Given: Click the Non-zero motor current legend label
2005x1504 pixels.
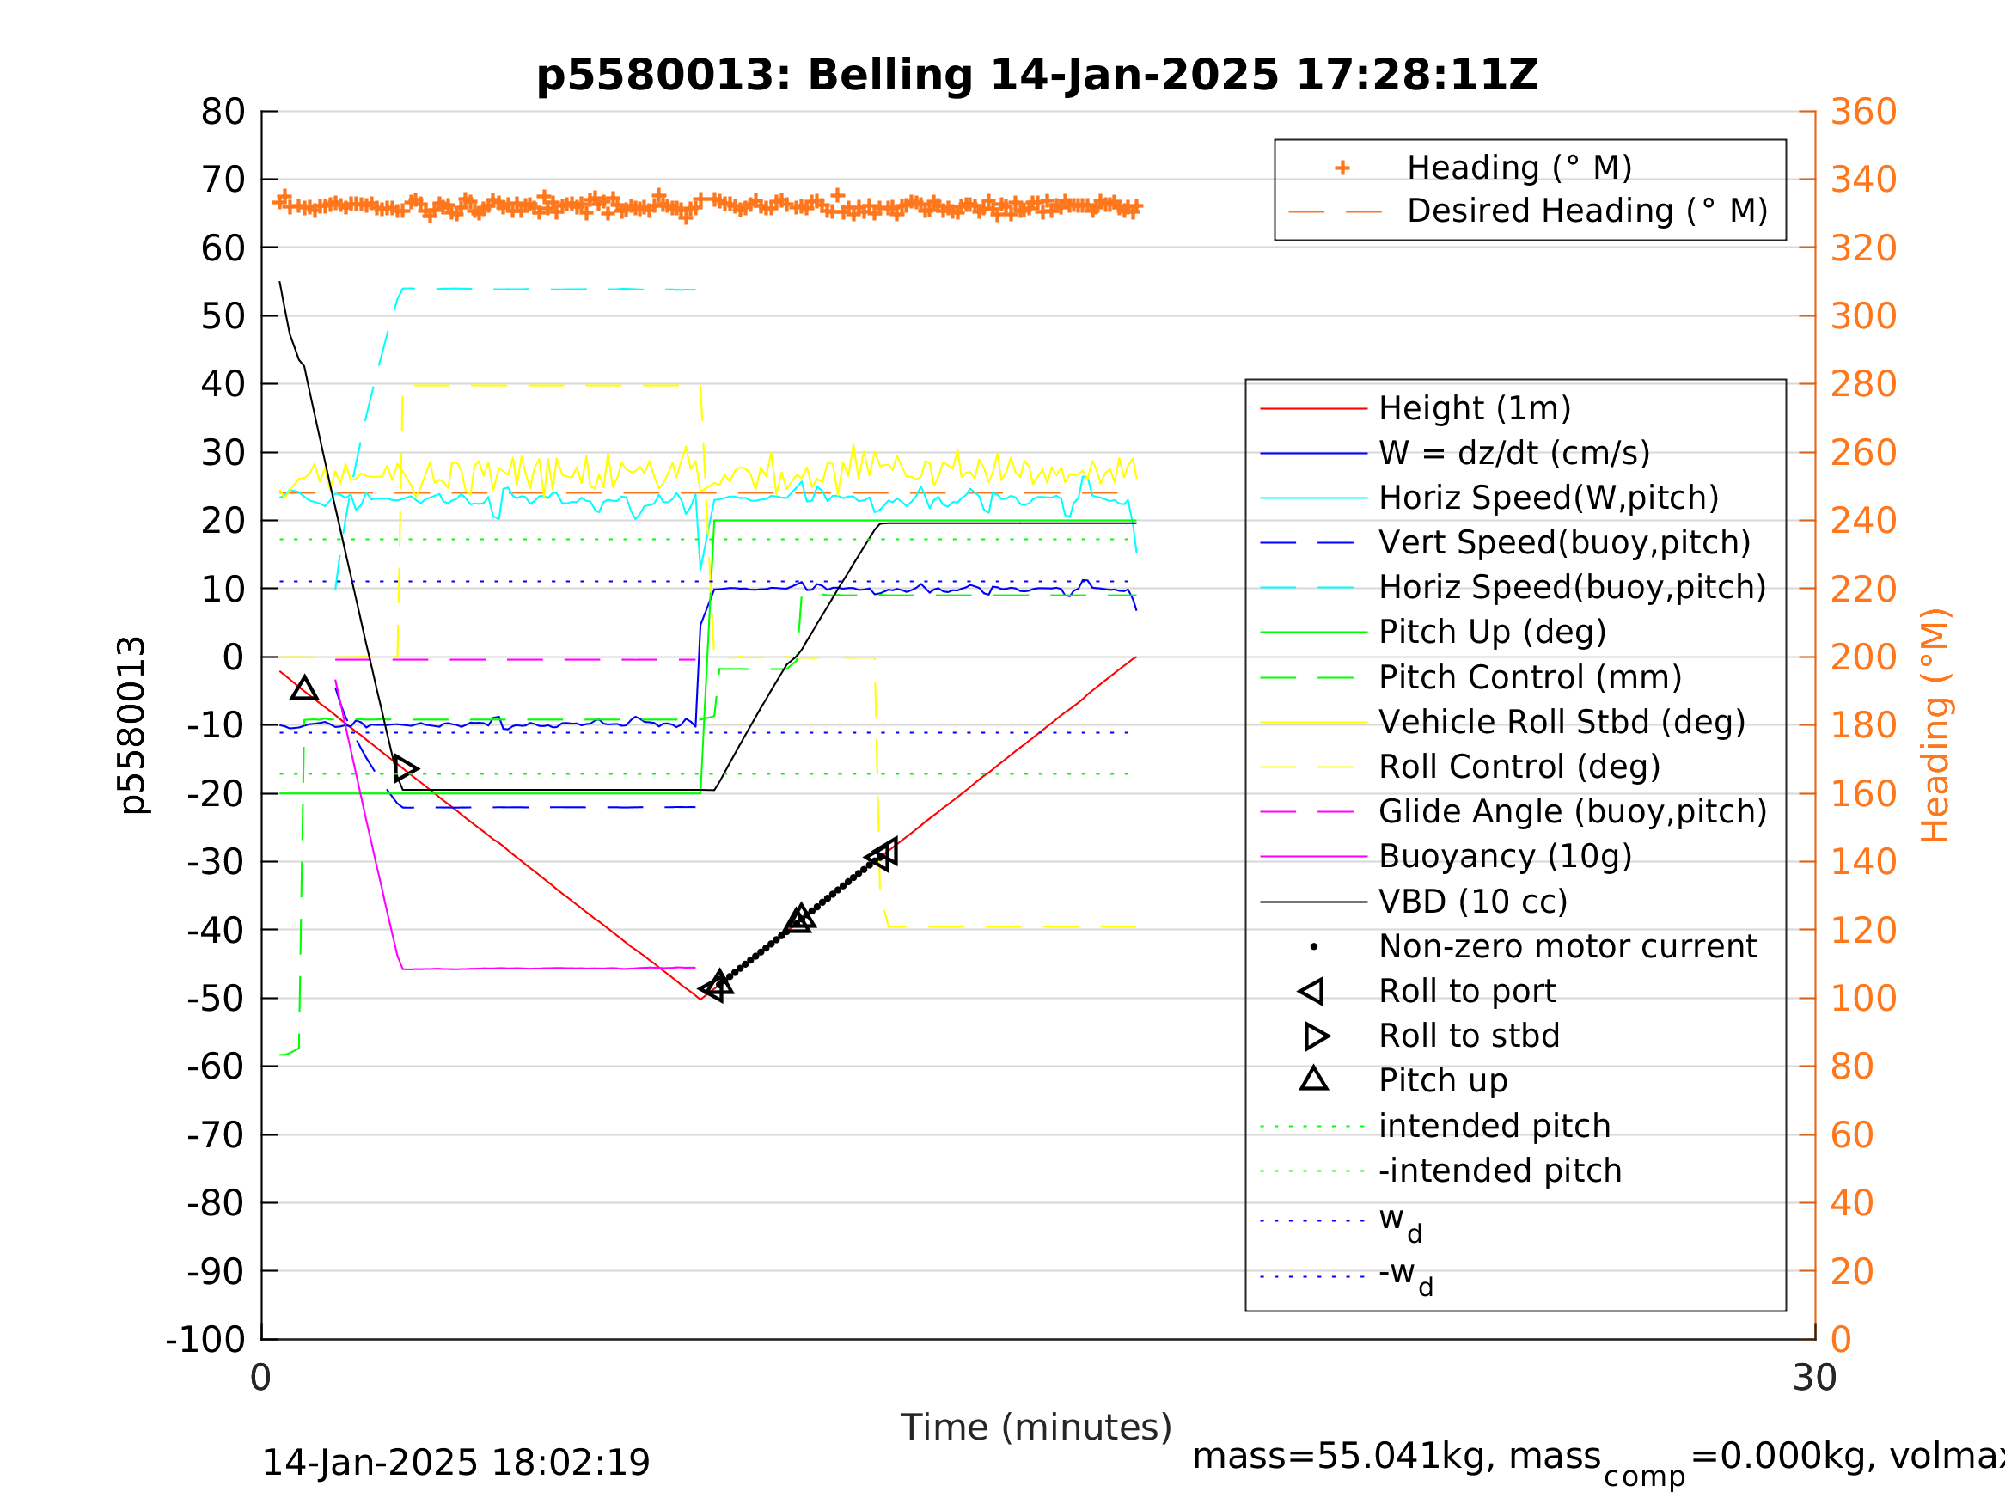Looking at the screenshot, I should click(1568, 946).
